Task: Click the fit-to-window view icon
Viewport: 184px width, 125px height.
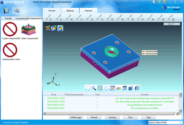Action: 112,88
